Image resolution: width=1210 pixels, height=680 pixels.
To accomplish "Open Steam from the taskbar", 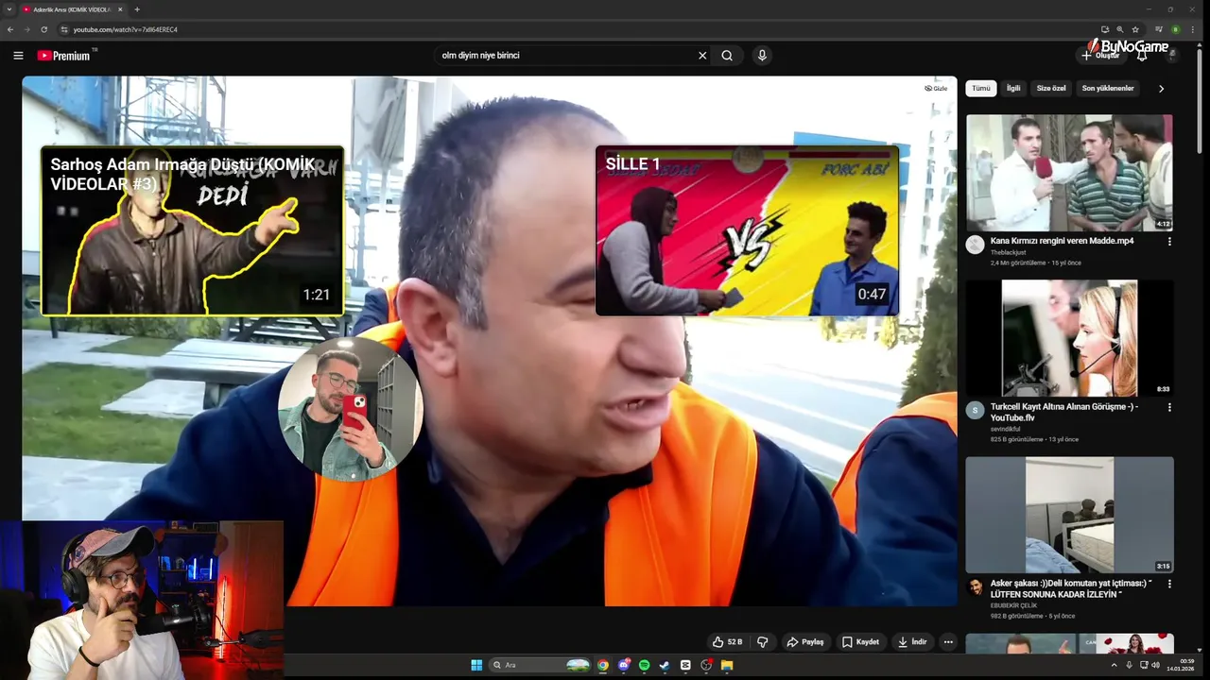I will (x=665, y=665).
